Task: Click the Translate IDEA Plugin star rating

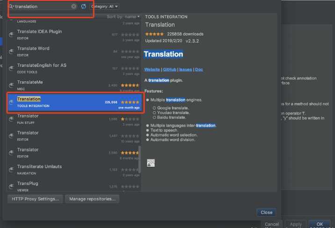Action: [x=130, y=35]
